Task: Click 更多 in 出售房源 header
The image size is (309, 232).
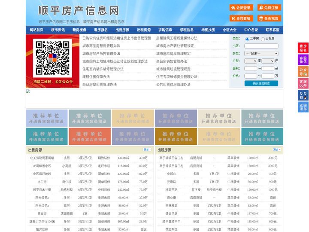Action: click(x=147, y=150)
